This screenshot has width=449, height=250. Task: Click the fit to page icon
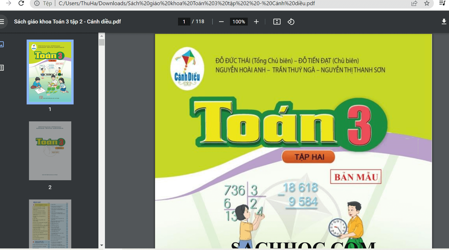[277, 22]
